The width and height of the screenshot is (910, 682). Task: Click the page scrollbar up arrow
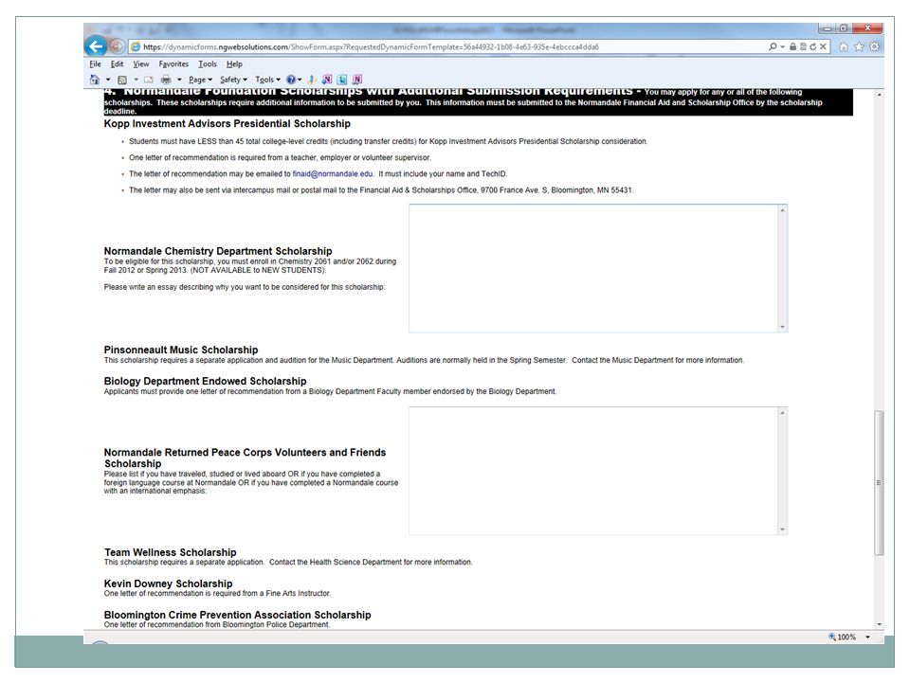(x=880, y=95)
